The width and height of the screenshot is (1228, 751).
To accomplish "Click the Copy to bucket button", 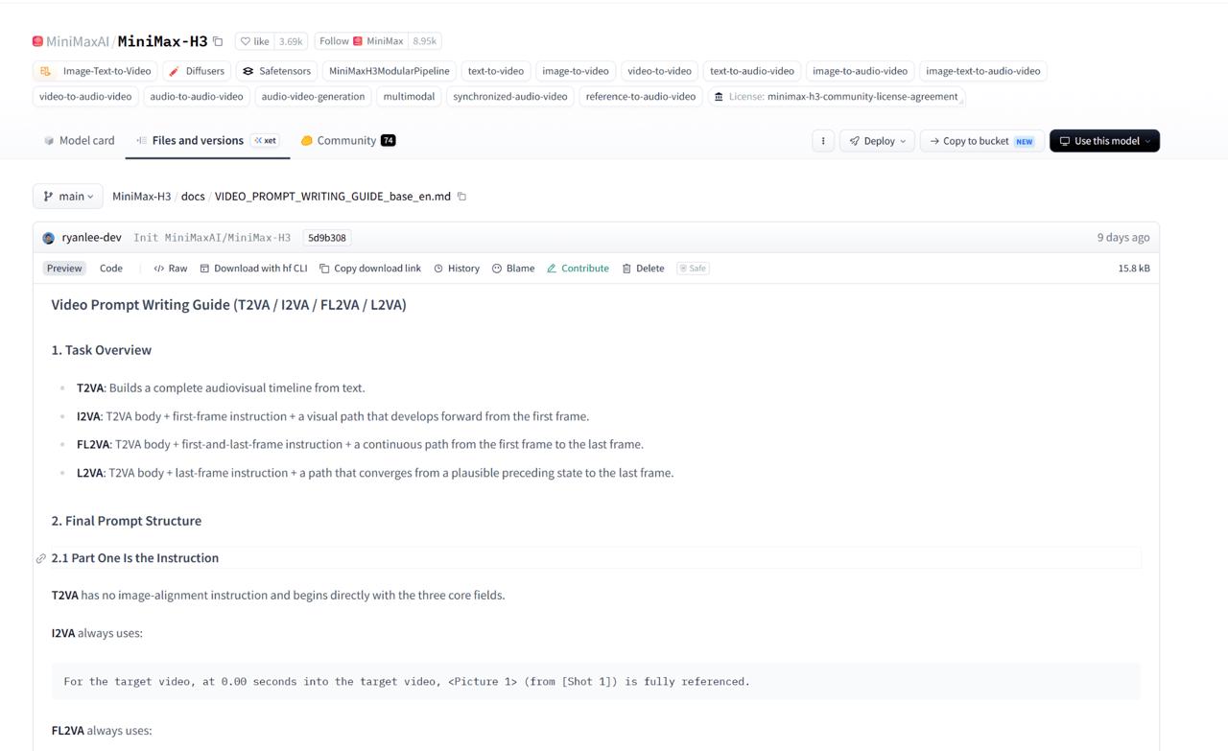I will coord(981,141).
